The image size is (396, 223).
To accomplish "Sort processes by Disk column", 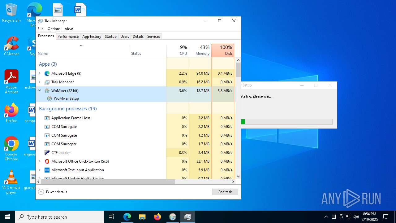I will [x=223, y=50].
